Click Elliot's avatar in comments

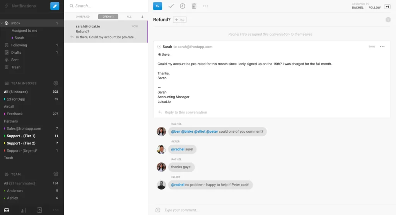161,185
